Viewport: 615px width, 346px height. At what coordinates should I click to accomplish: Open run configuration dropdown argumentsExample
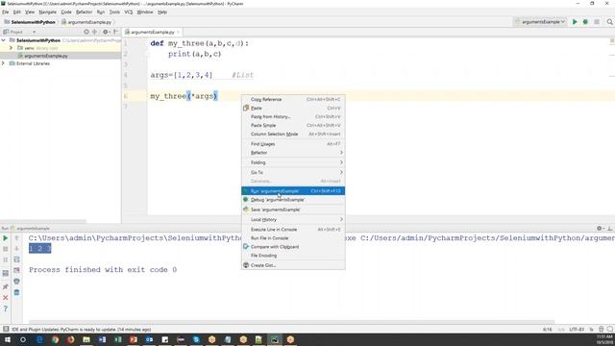pos(540,22)
